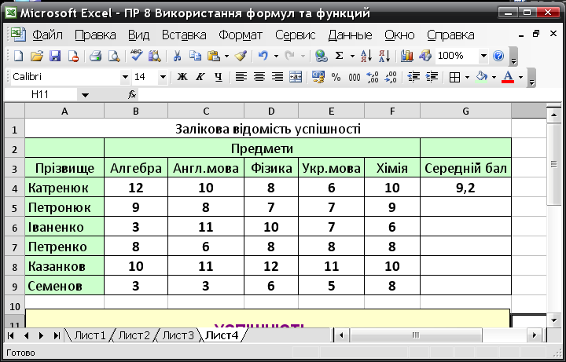Select cell with value 9,2

pyautogui.click(x=465, y=188)
